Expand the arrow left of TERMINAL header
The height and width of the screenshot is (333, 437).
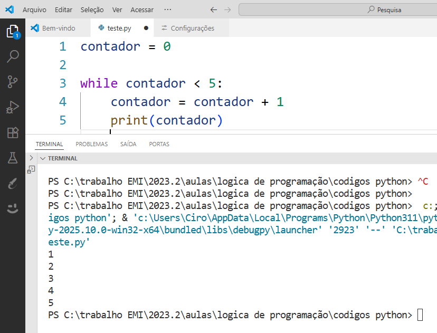click(x=31, y=158)
